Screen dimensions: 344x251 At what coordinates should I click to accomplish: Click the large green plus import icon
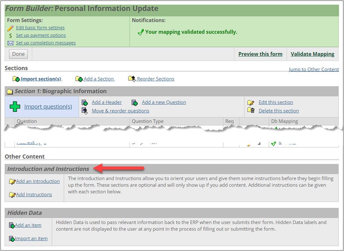point(15,107)
